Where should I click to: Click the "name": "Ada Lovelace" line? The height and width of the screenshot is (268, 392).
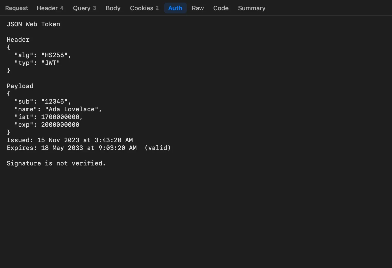click(x=58, y=109)
